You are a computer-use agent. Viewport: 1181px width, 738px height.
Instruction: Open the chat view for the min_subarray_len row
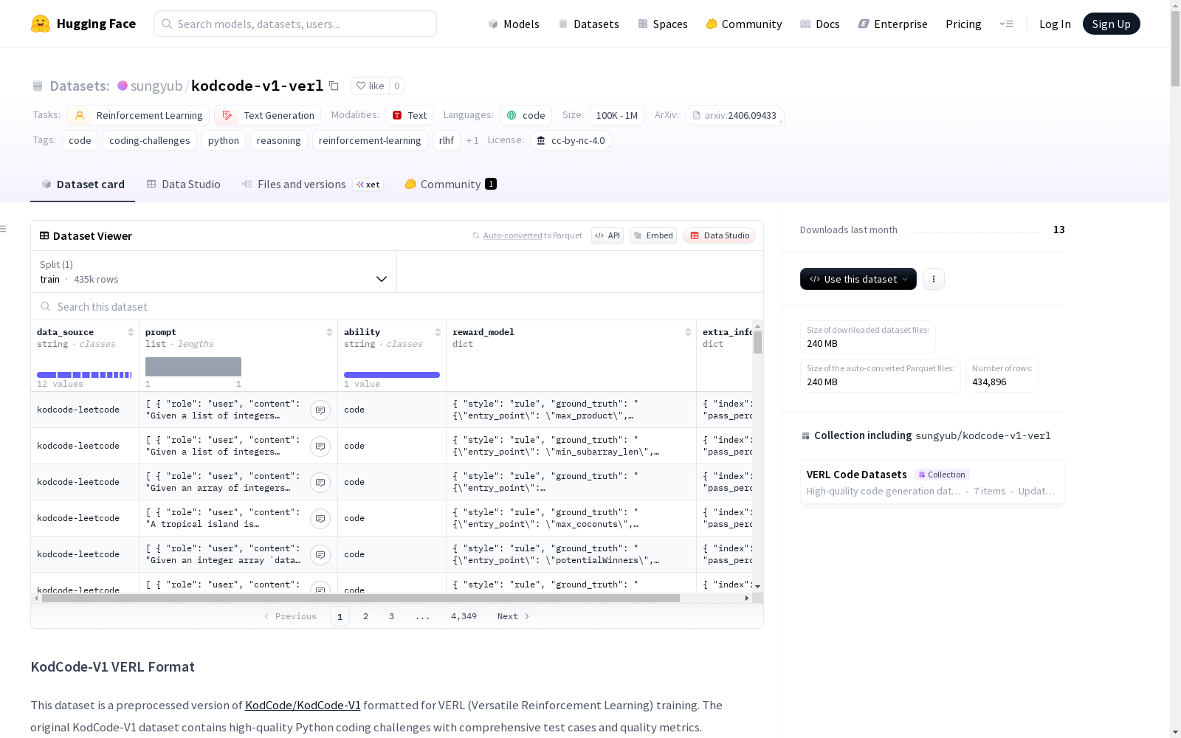(x=320, y=446)
